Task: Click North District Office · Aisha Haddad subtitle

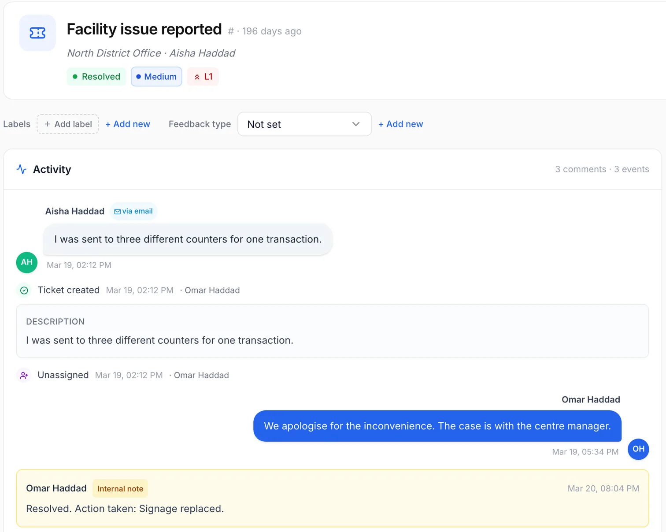Action: 151,53
